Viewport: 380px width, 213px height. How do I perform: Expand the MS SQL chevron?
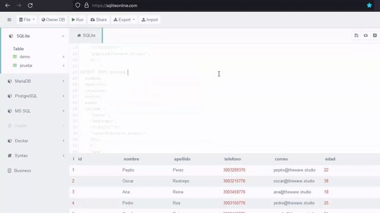pos(64,111)
